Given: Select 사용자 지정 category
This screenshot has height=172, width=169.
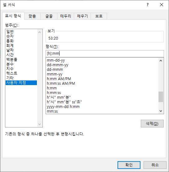Looking at the screenshot, I should tap(21, 83).
